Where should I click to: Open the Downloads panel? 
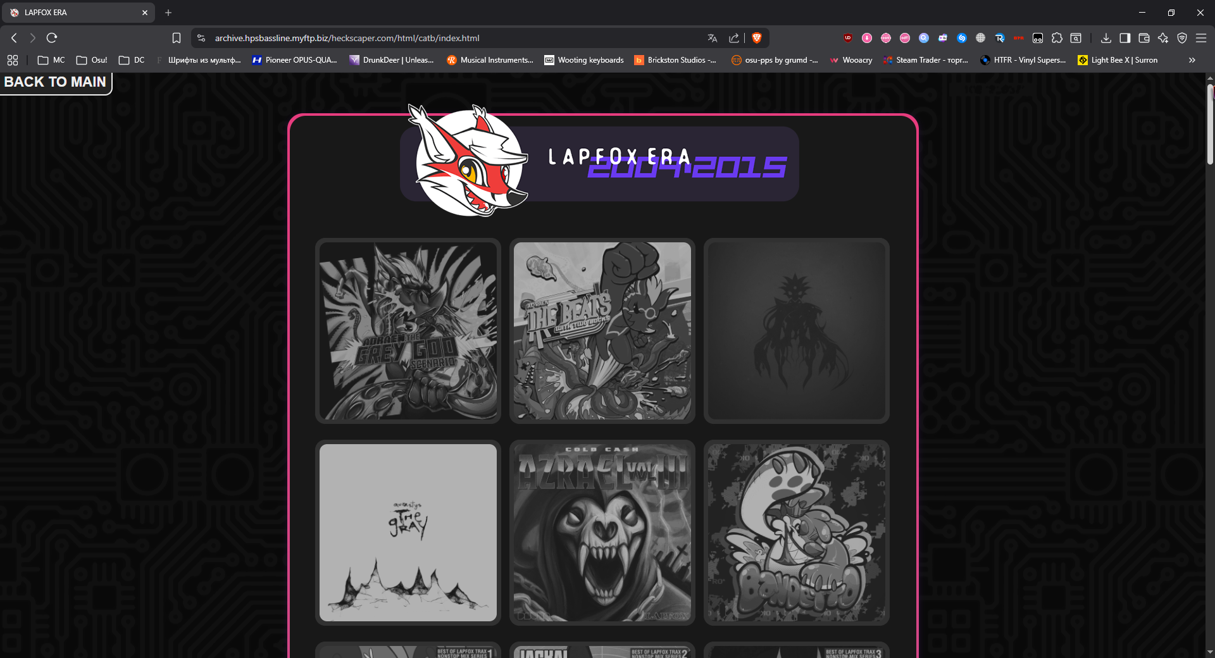click(x=1106, y=38)
